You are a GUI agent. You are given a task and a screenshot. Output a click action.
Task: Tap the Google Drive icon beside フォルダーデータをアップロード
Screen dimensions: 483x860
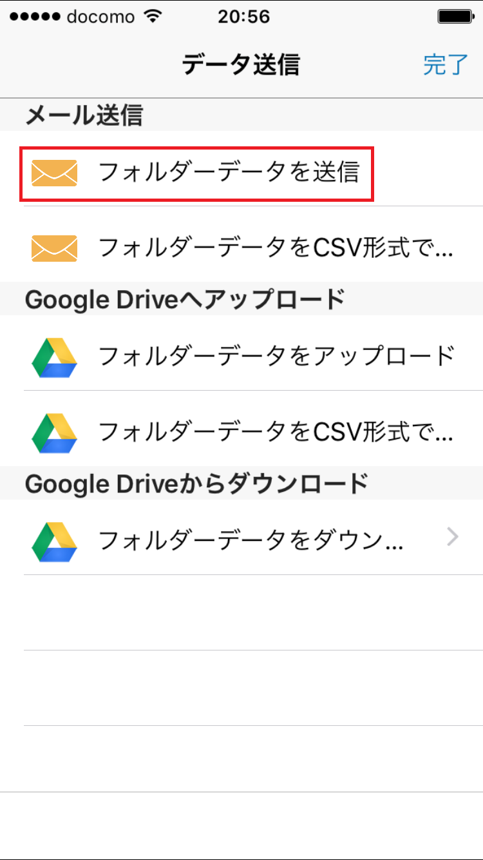click(55, 357)
